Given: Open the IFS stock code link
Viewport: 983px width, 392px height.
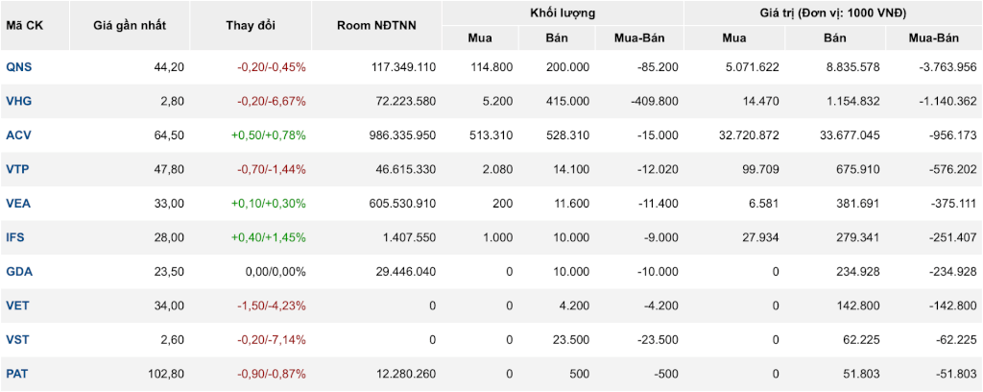Looking at the screenshot, I should tap(15, 237).
